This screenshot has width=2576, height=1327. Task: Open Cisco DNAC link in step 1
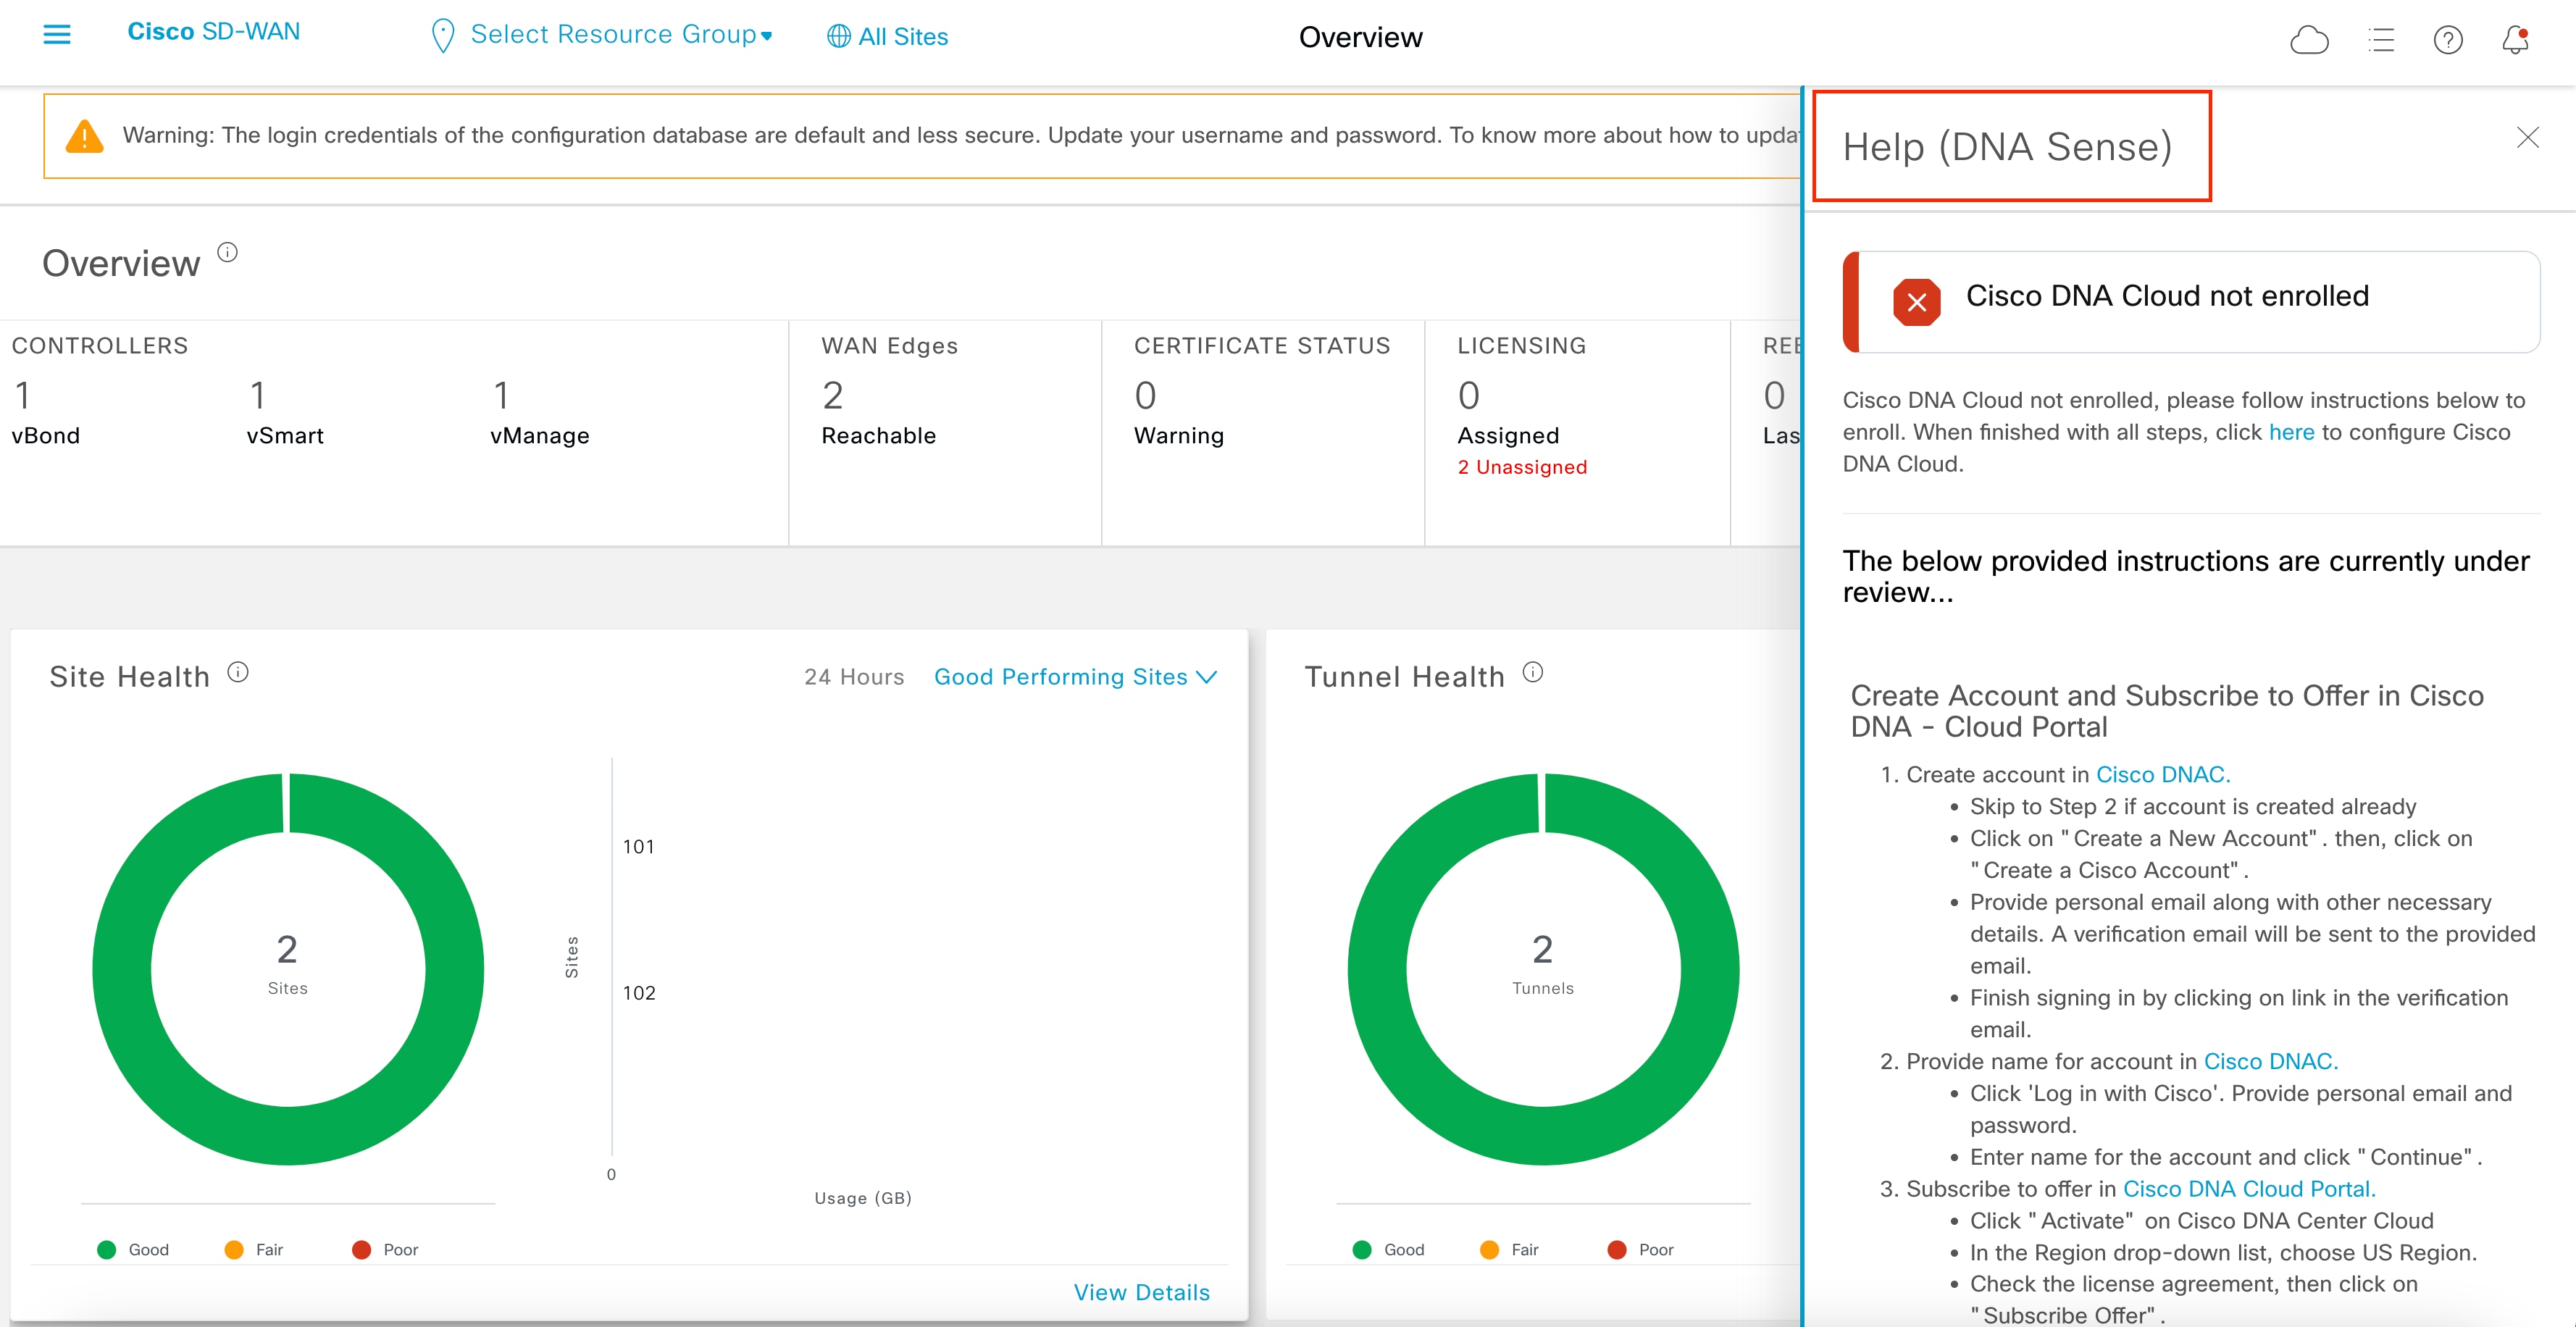click(x=2163, y=774)
